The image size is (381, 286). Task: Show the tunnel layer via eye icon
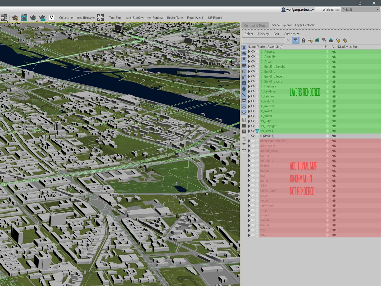[253, 225]
